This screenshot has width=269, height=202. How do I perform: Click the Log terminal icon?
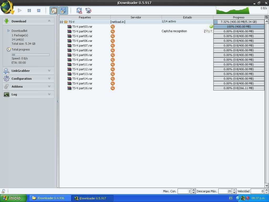point(7,94)
